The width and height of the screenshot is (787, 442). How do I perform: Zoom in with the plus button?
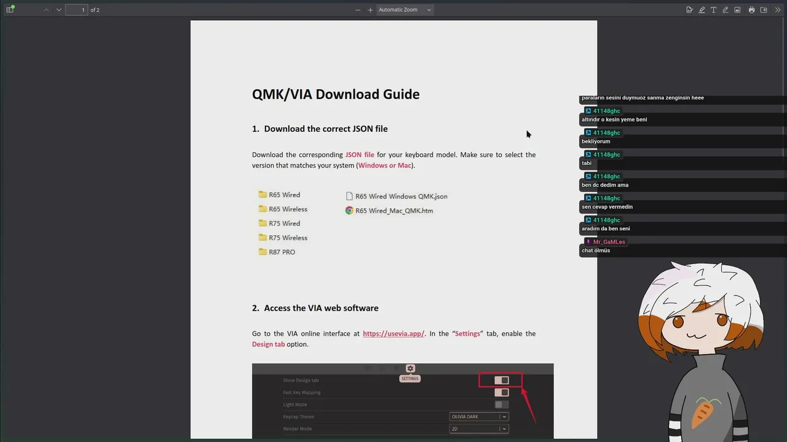pos(370,10)
